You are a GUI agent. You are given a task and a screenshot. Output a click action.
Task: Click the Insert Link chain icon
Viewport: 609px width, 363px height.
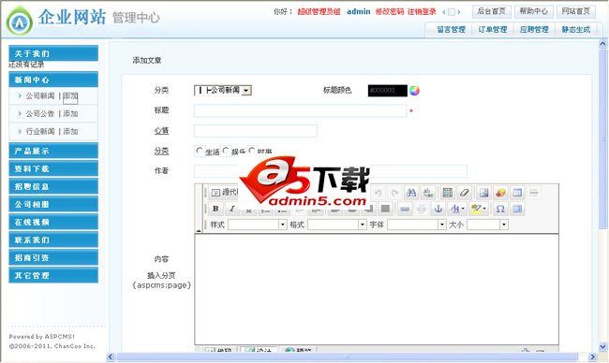click(x=405, y=209)
